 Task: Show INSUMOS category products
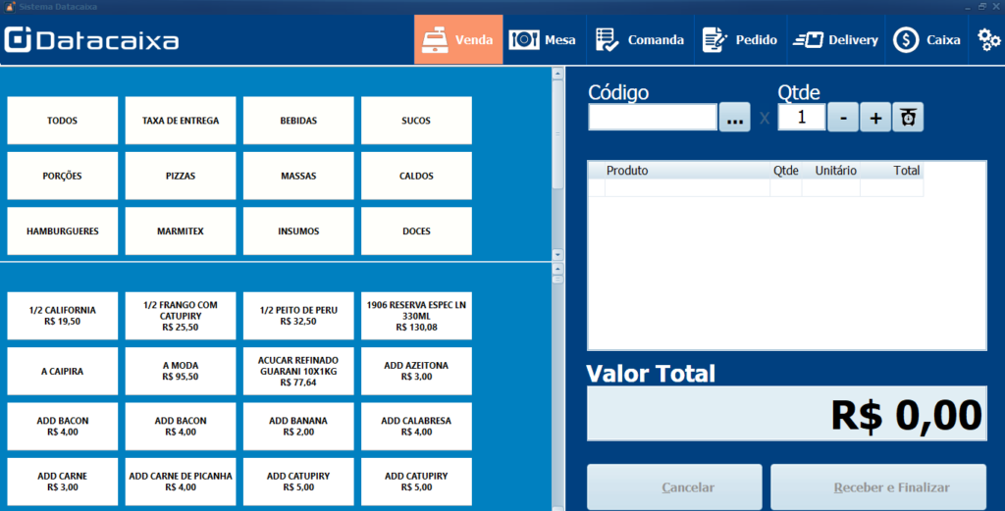[298, 231]
